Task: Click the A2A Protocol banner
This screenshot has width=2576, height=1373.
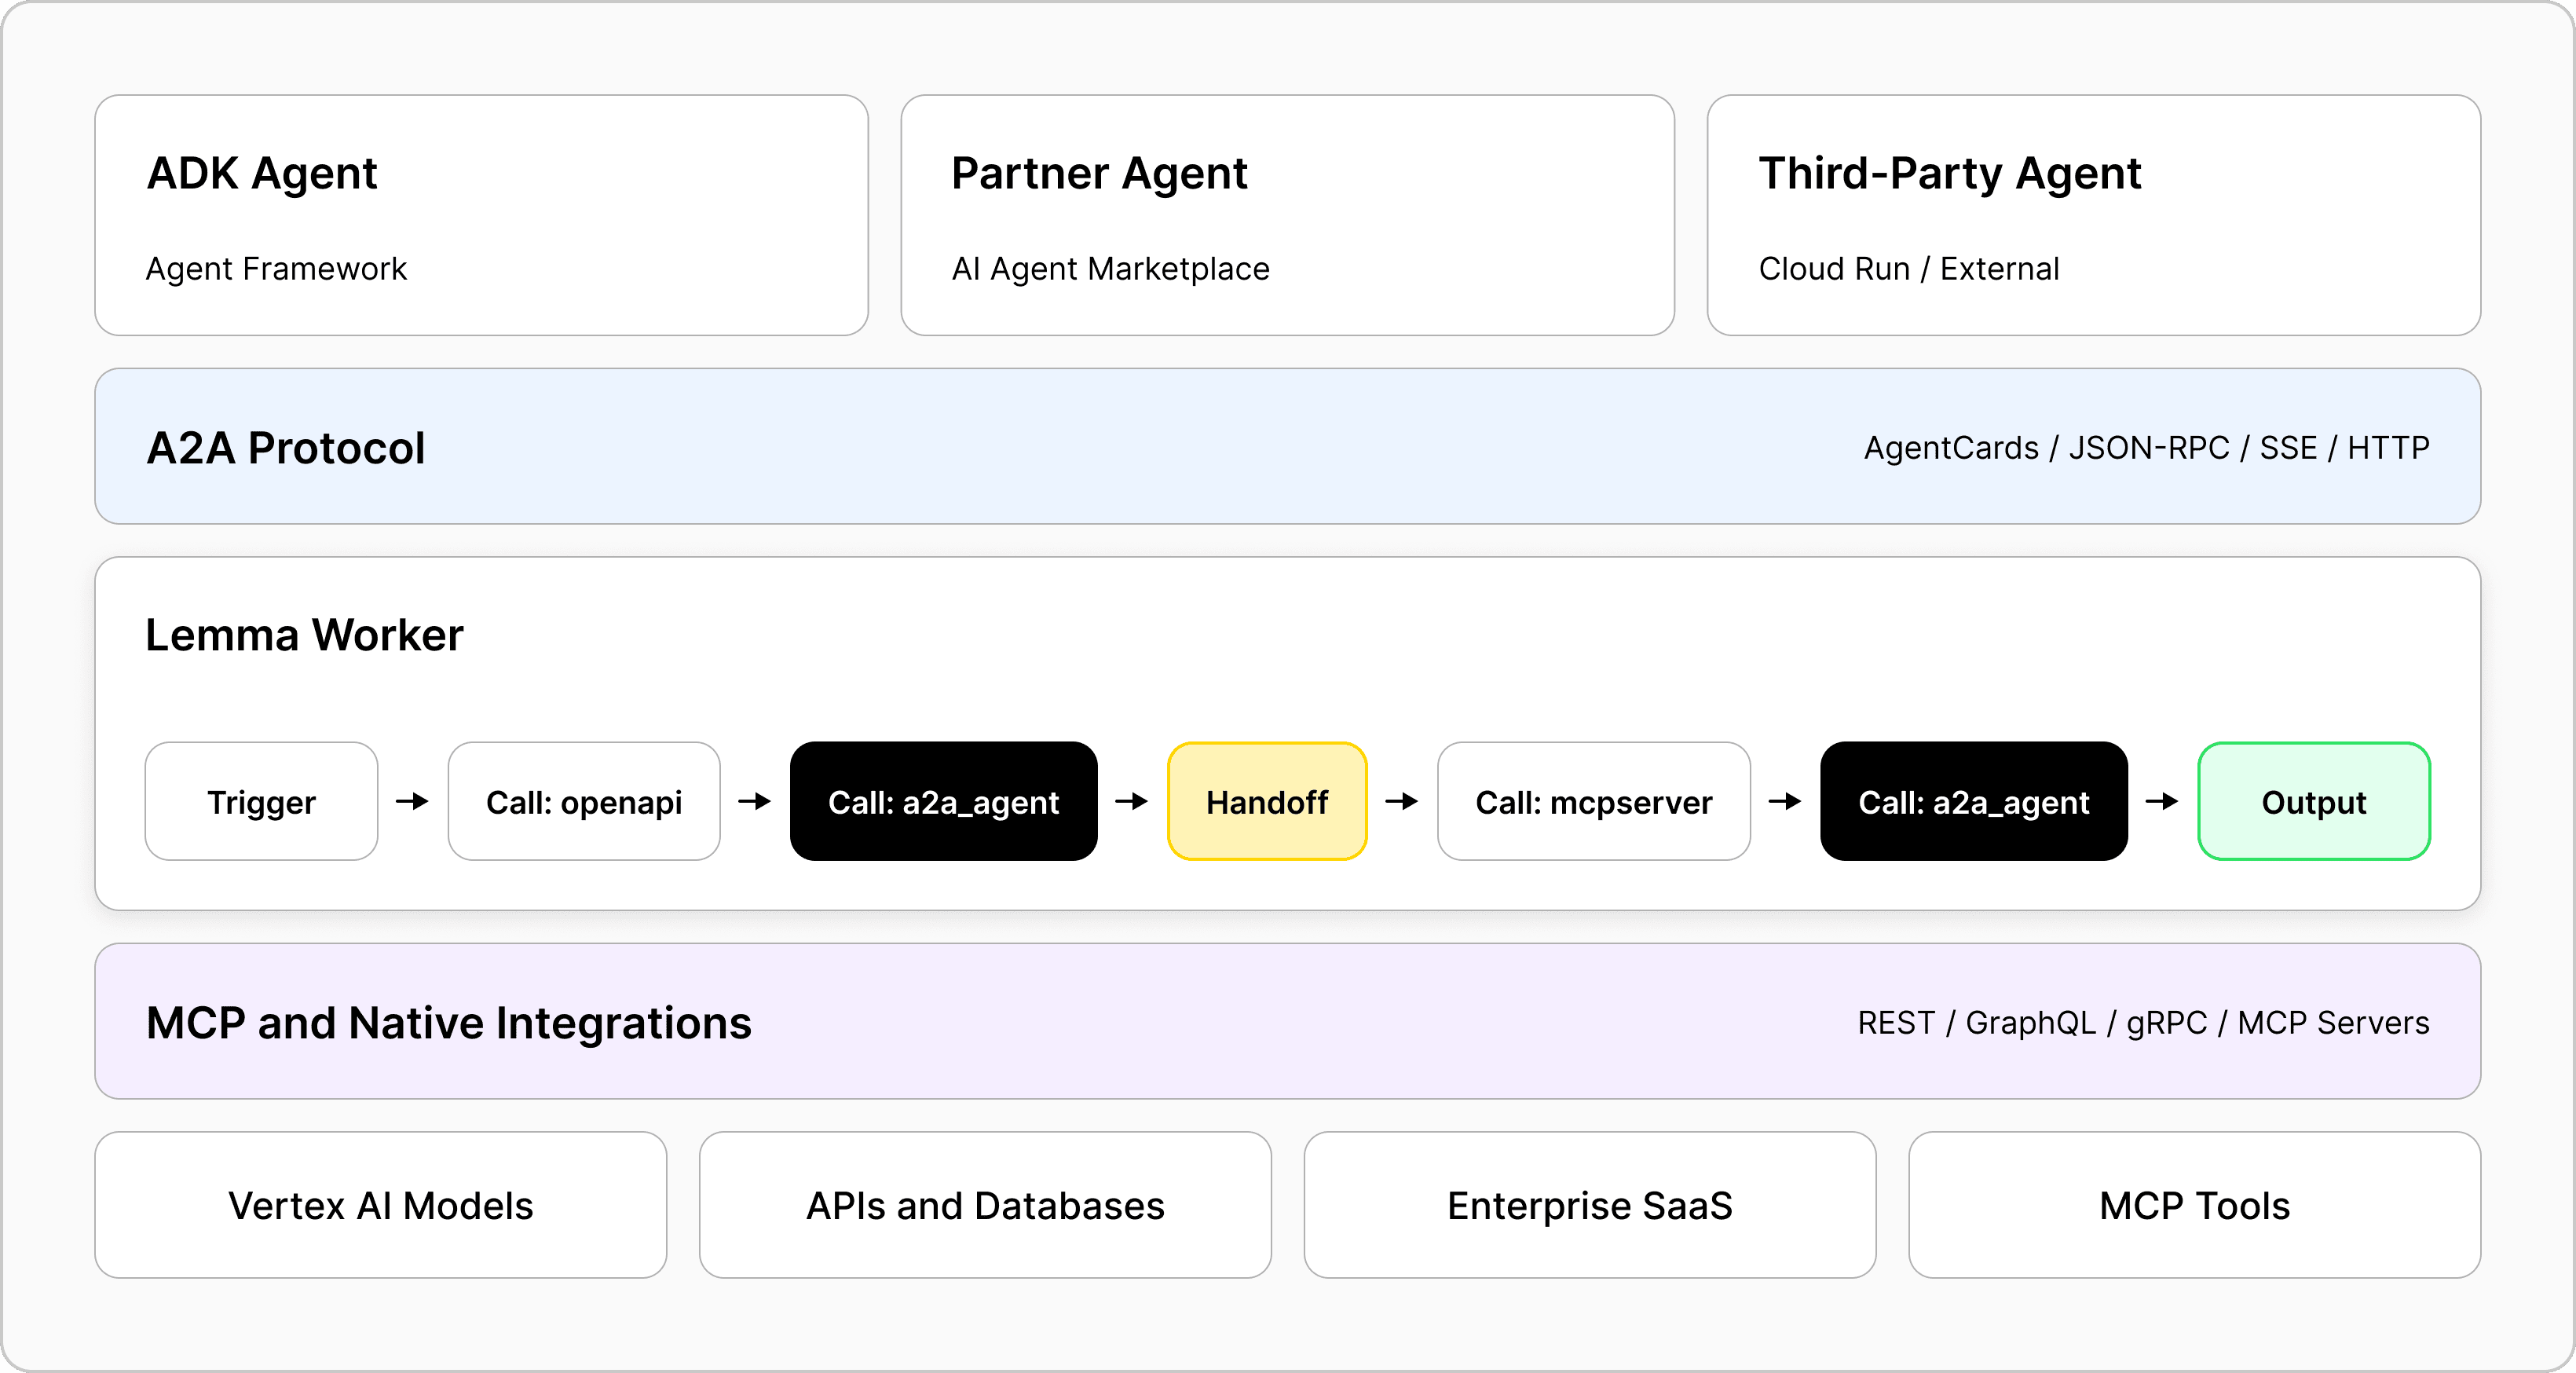Action: [x=1287, y=447]
